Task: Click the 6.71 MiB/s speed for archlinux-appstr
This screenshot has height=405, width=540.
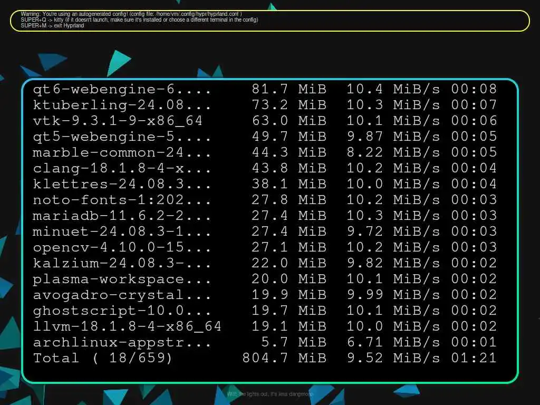Action: pyautogui.click(x=393, y=342)
